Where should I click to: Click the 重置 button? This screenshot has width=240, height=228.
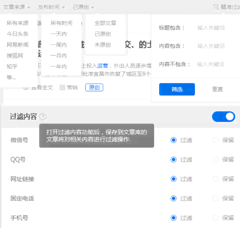217,89
